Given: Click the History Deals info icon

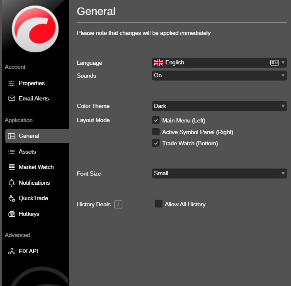Looking at the screenshot, I should coord(118,204).
